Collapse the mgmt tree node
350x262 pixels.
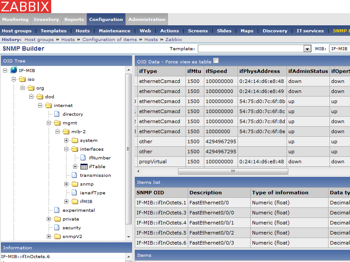(x=49, y=123)
